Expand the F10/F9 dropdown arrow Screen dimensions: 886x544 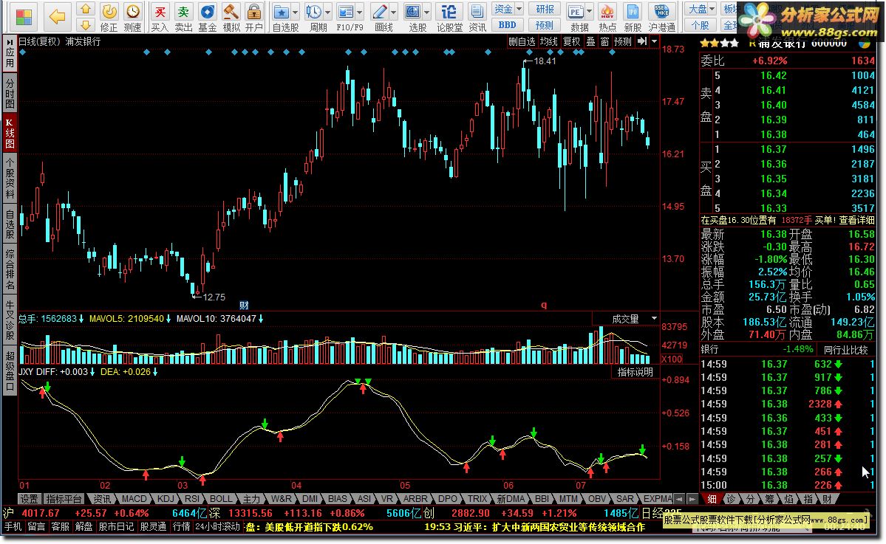(x=359, y=12)
